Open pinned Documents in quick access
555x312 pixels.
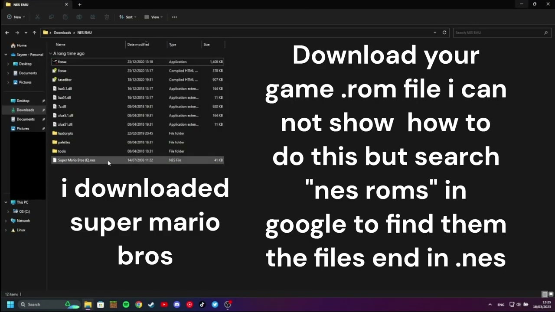coord(25,119)
